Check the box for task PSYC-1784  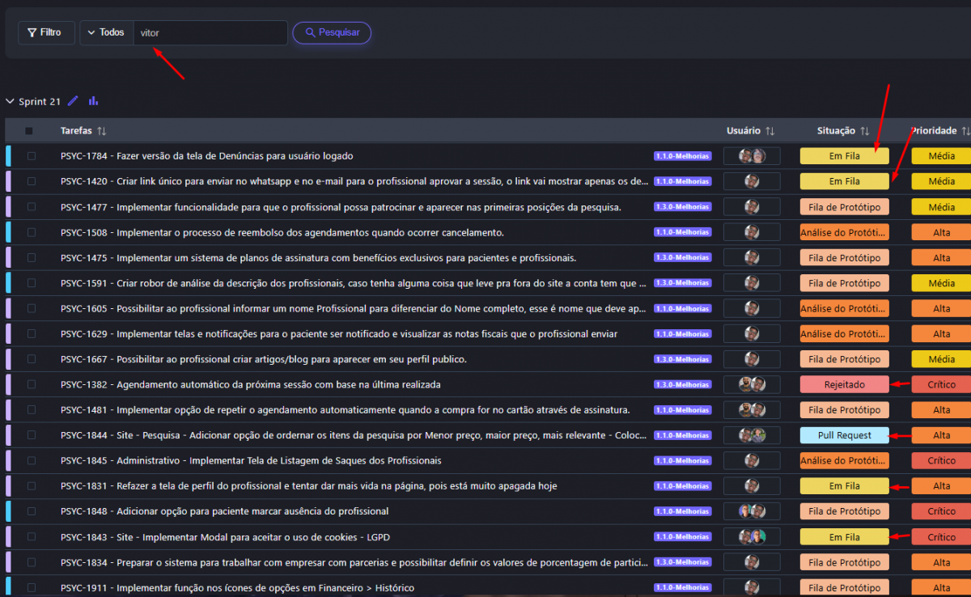point(32,156)
